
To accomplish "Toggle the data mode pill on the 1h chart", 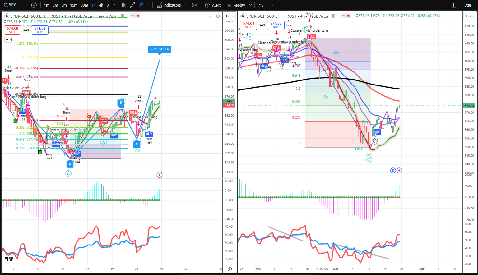I will [x=135, y=16].
